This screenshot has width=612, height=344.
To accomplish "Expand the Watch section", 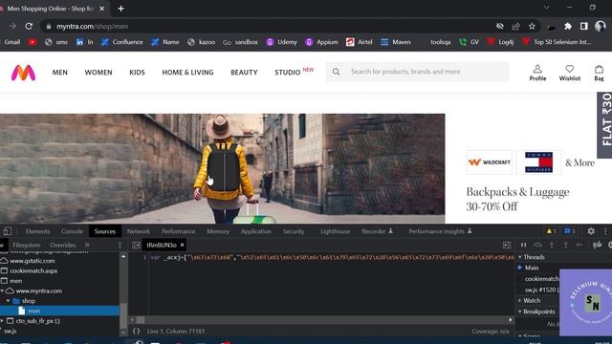I will coord(520,300).
